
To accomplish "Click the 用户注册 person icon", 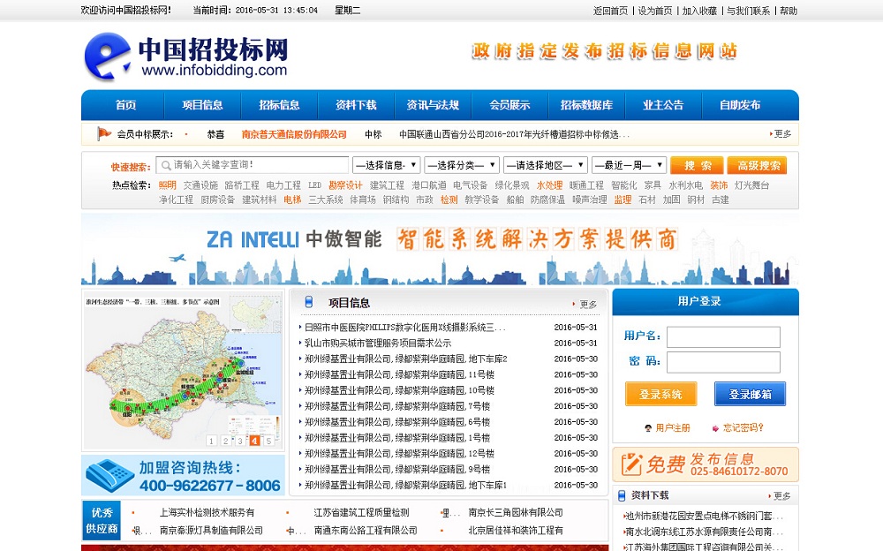I will (x=648, y=428).
